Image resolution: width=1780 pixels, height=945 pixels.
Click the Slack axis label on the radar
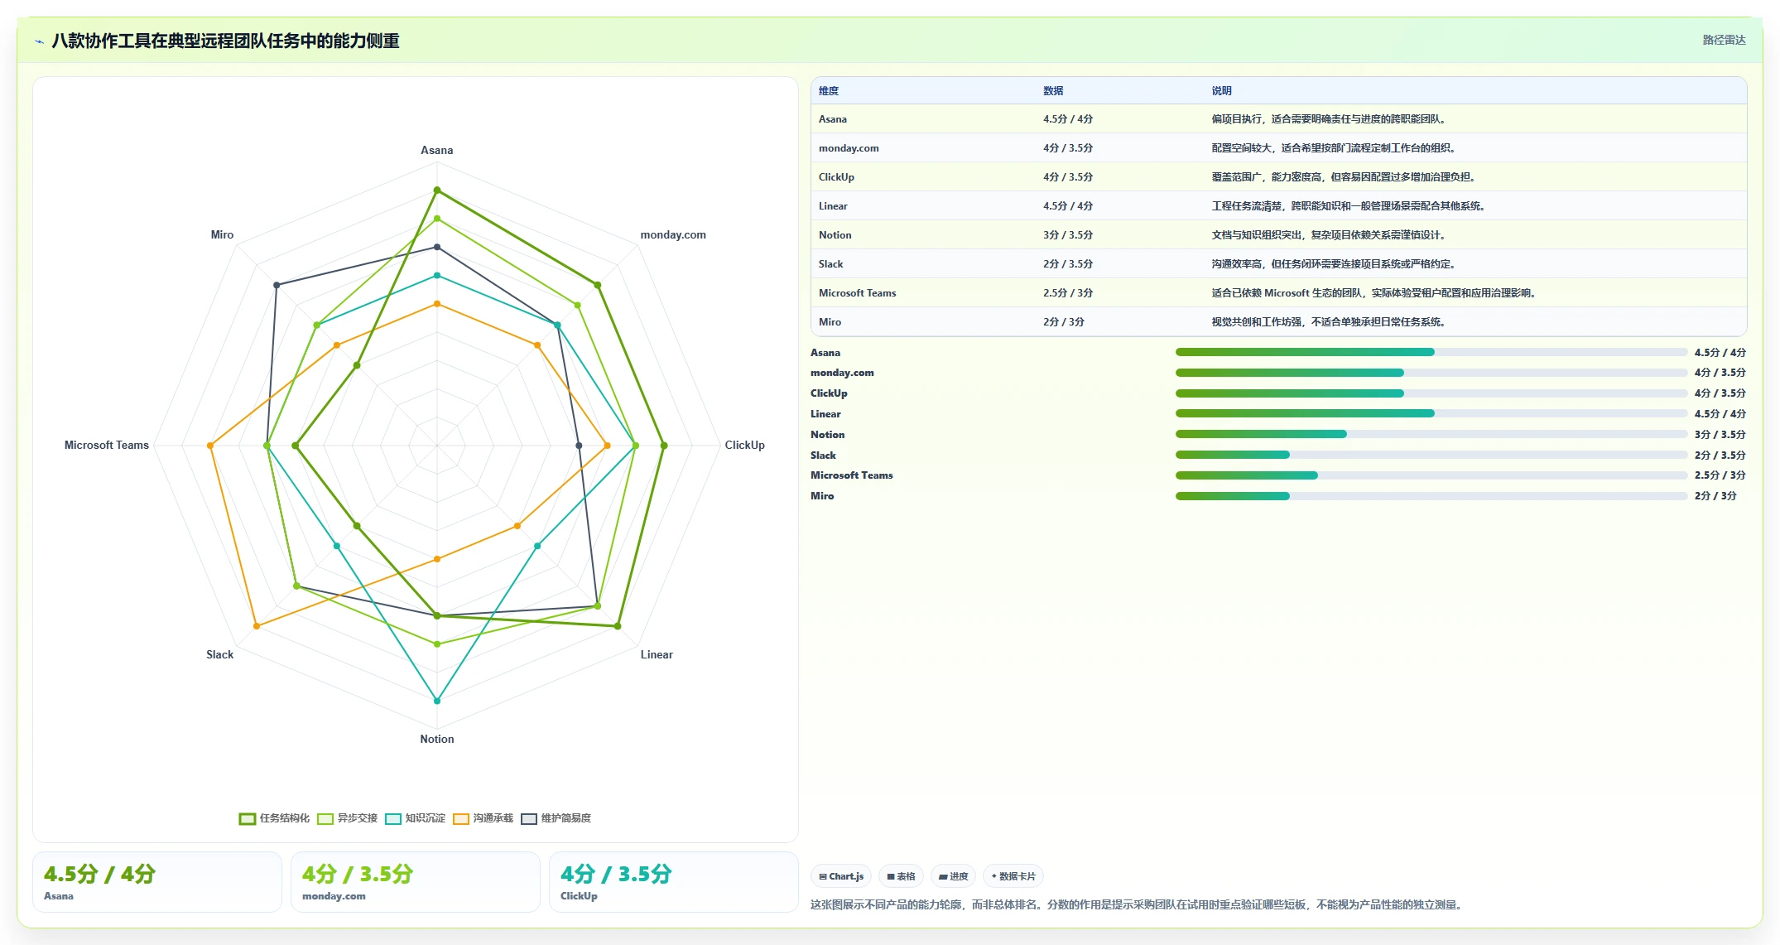tap(220, 655)
